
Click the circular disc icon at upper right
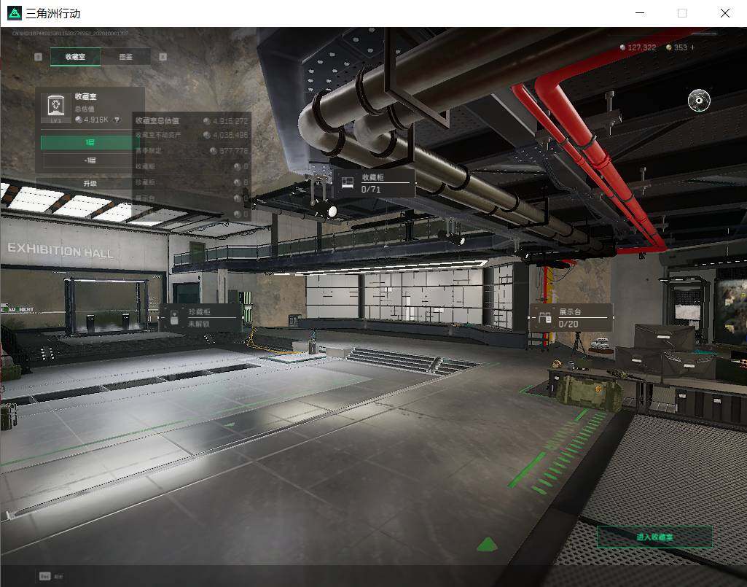pyautogui.click(x=699, y=100)
